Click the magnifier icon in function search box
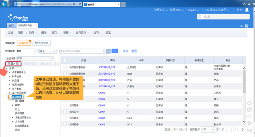255x137 pixels. click(200, 17)
